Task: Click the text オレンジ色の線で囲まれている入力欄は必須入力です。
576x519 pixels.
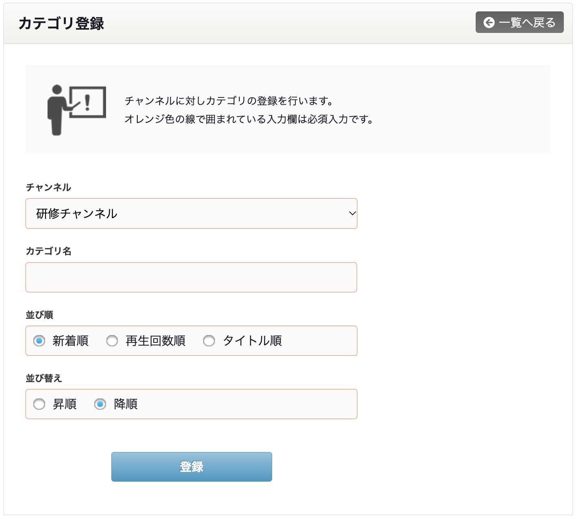Action: 249,119
